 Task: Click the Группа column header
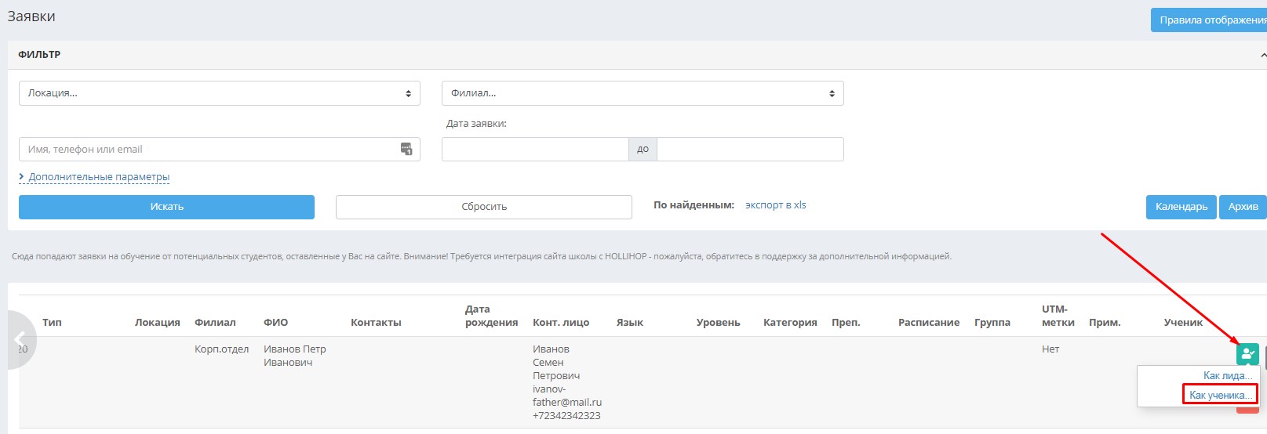tap(992, 322)
